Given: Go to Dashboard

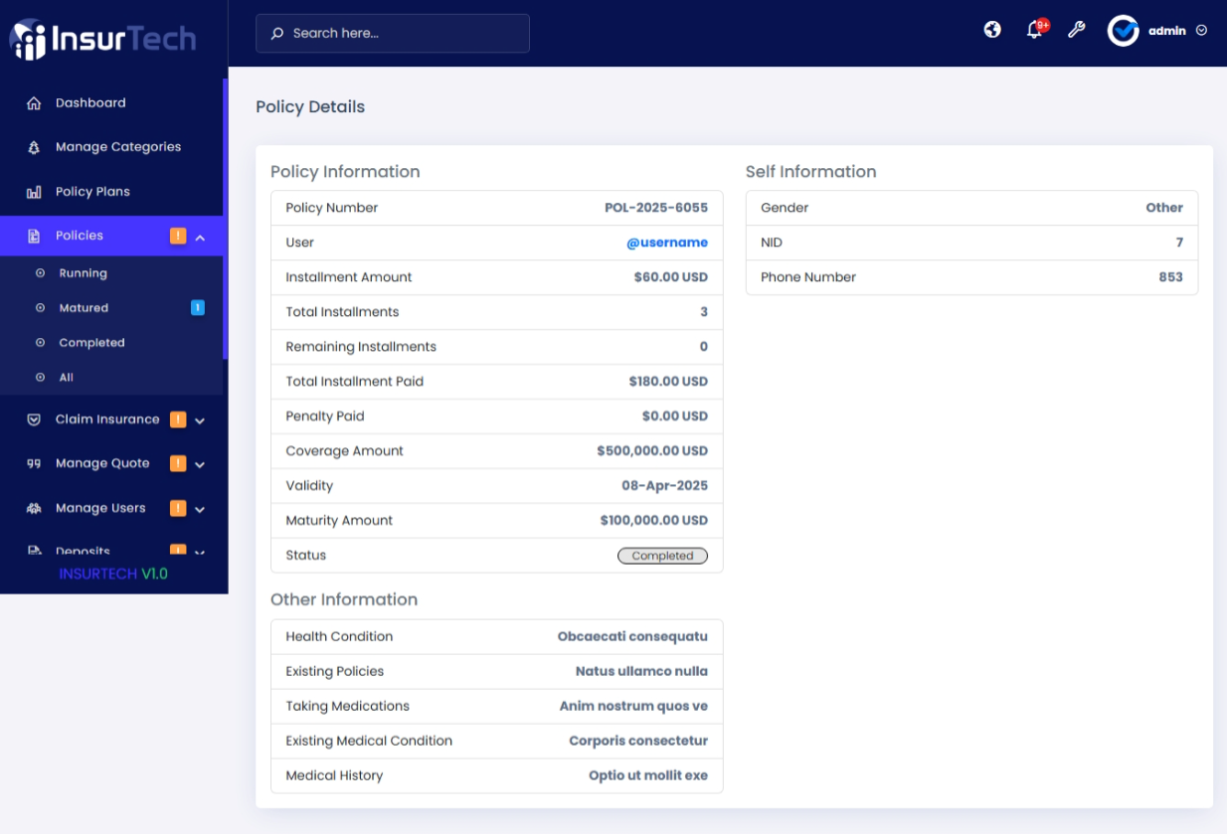Looking at the screenshot, I should point(90,103).
